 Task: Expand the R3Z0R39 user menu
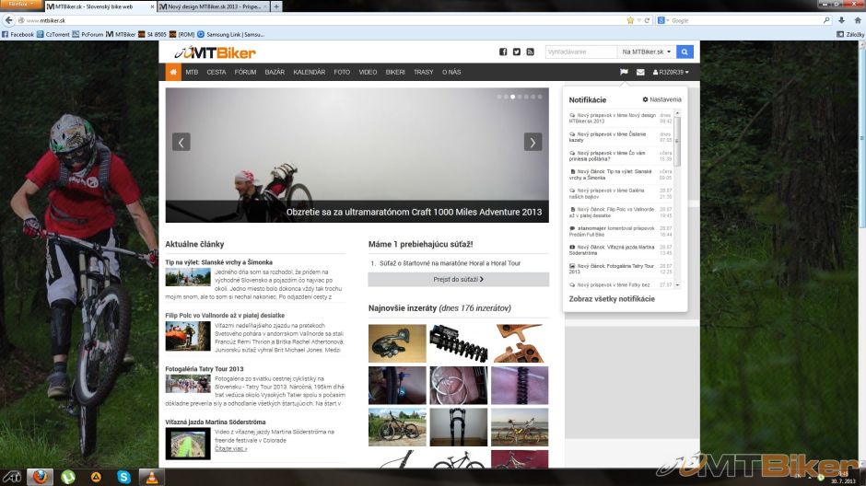tap(671, 72)
